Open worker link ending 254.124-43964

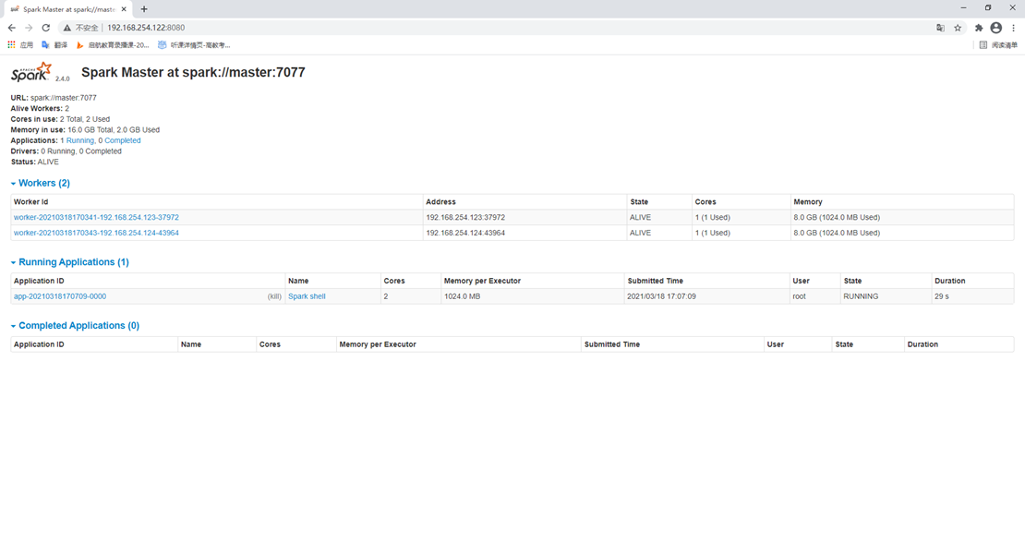[x=96, y=233]
